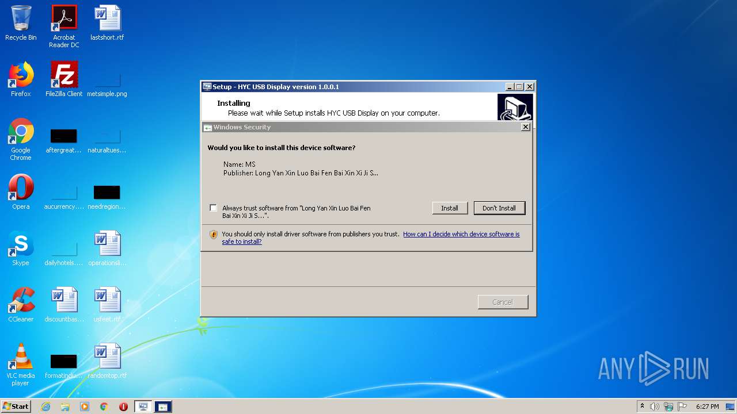Launch Google Chrome from desktop

coord(21,139)
